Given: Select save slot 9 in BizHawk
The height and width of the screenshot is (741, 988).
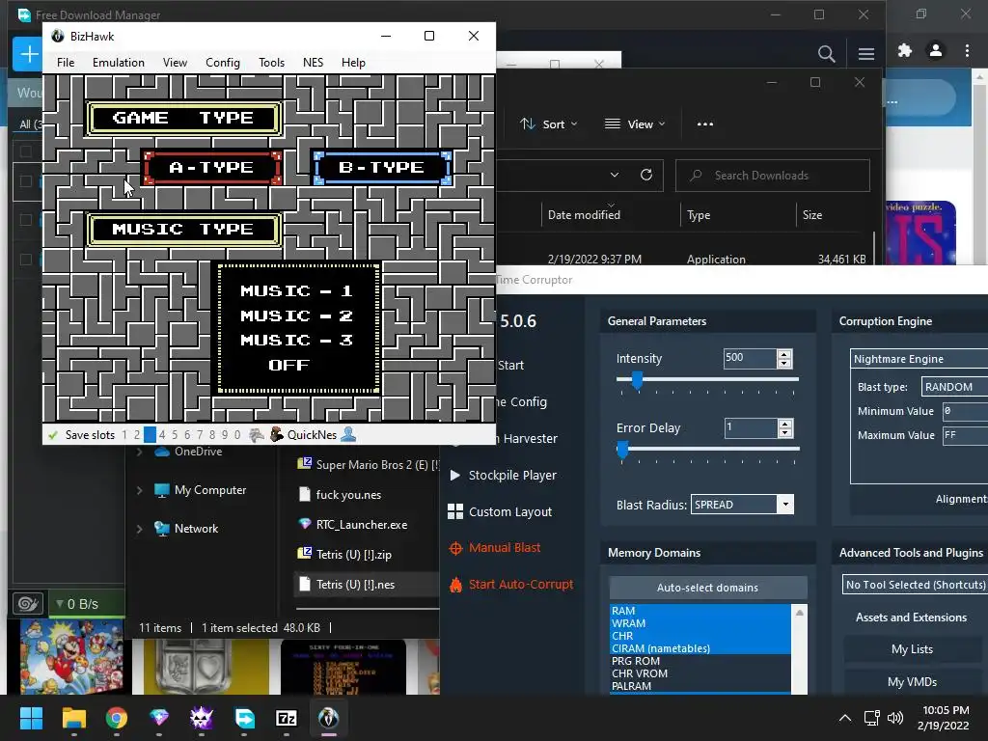Looking at the screenshot, I should pos(225,435).
